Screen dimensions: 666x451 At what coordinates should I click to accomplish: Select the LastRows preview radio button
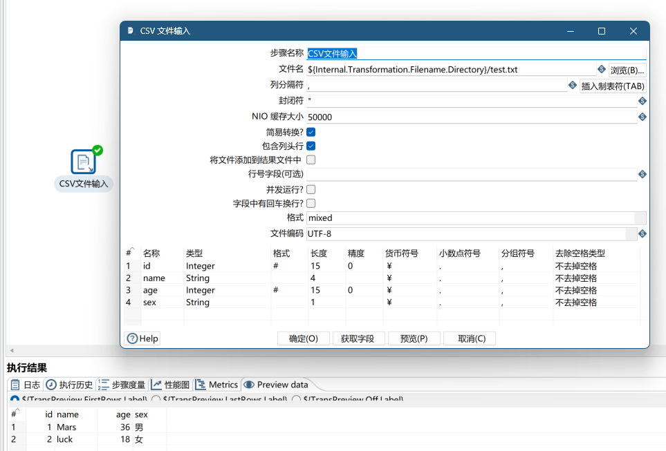[x=156, y=399]
